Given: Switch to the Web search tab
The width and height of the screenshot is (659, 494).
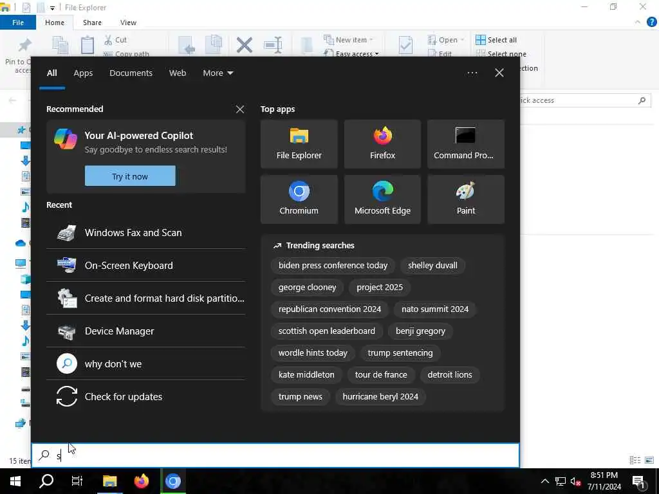Looking at the screenshot, I should [178, 73].
